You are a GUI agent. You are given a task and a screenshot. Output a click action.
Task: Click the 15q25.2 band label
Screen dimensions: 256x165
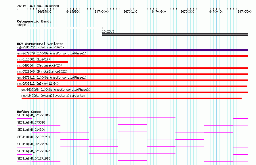[23, 25]
